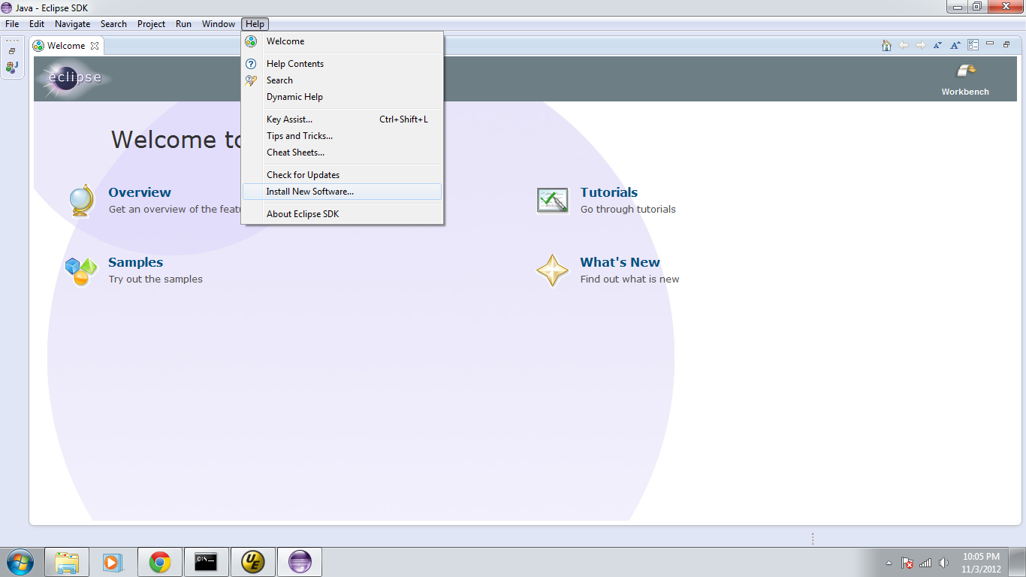This screenshot has height=577, width=1026.
Task: Open Key Assist from the Help menu
Action: point(289,119)
